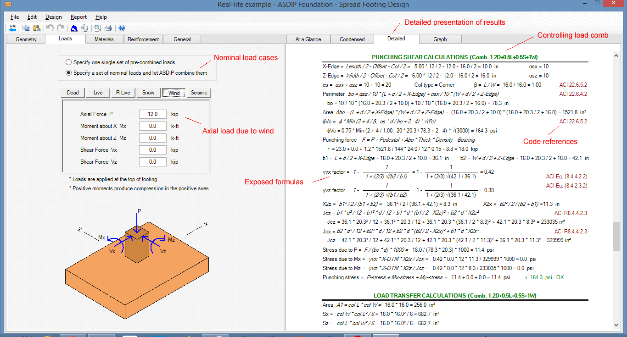Select the Shear Force Vx input field

tap(153, 150)
